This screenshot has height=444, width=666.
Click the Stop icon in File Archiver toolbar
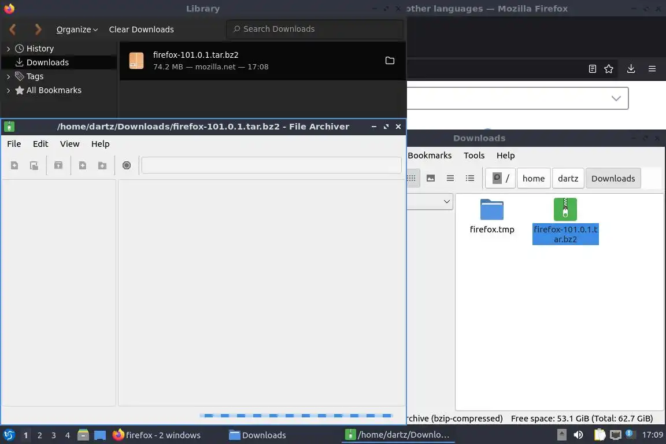point(127,165)
